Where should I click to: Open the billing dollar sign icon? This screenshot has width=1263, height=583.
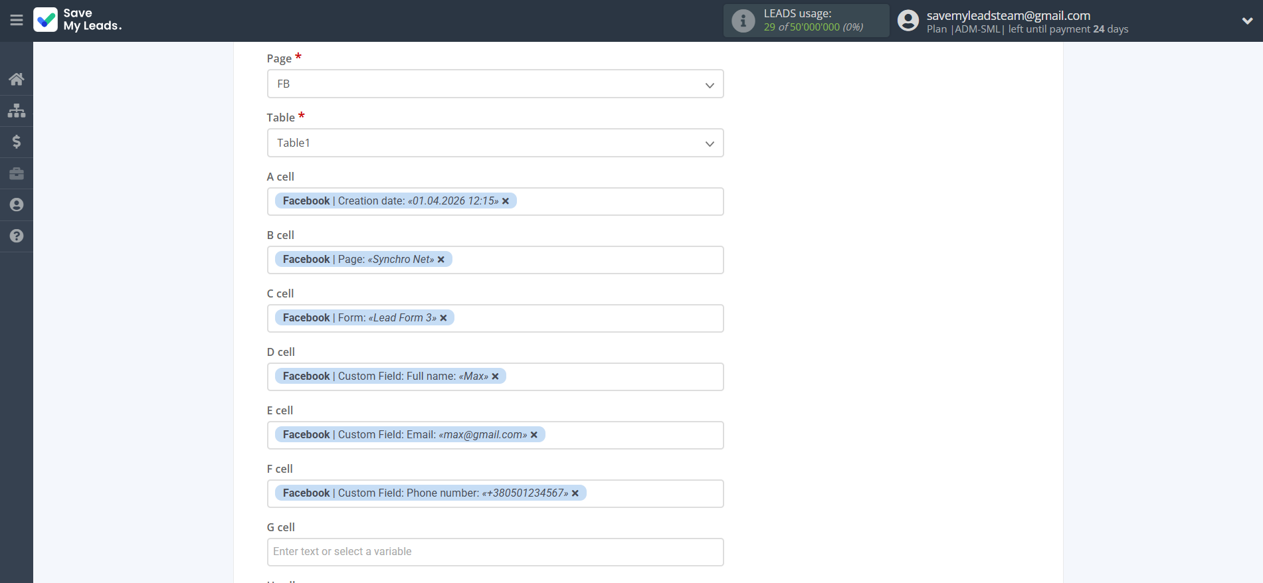(x=17, y=141)
